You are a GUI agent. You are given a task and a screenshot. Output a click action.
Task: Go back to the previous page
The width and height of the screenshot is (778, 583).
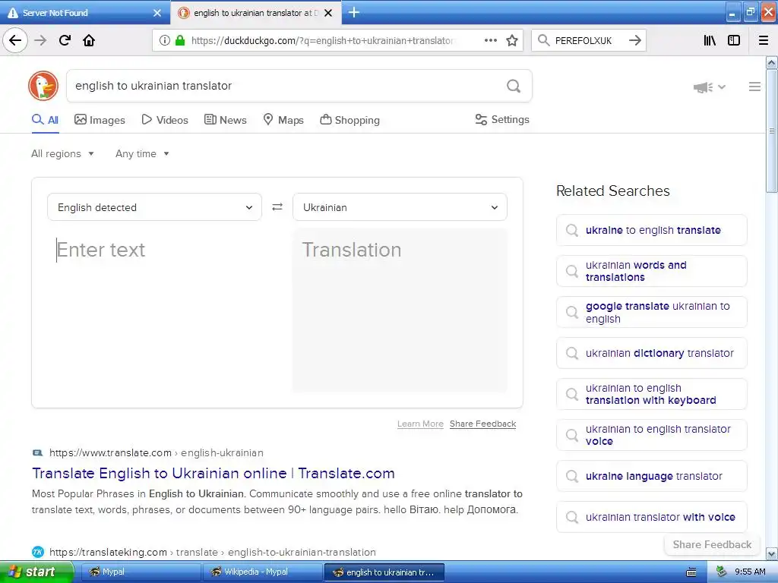point(15,40)
